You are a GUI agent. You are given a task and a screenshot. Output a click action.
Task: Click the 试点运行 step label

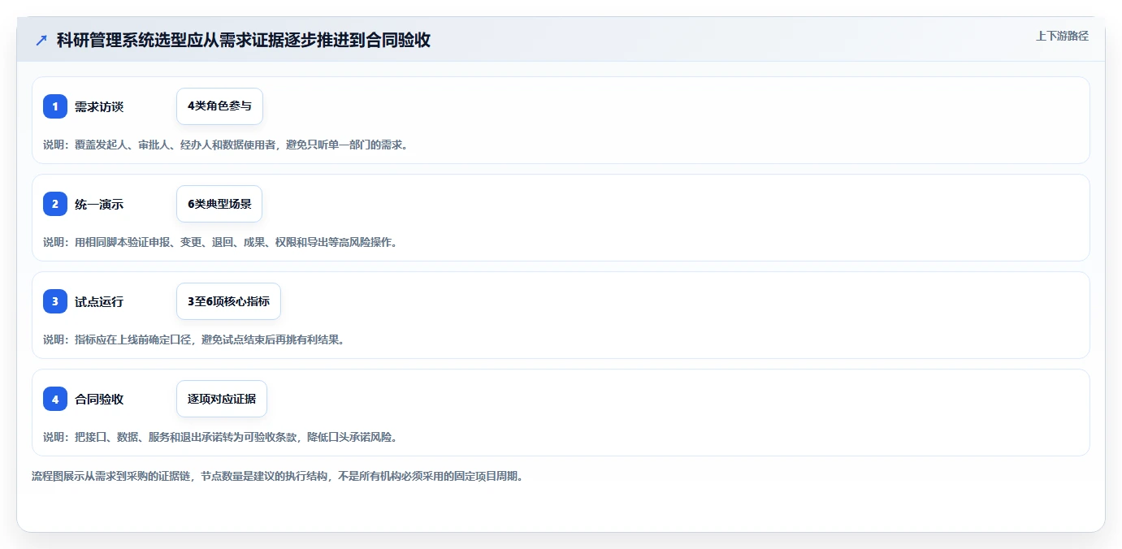click(x=99, y=301)
